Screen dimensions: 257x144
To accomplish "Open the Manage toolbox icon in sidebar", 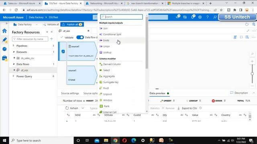I will click(x=4, y=58).
